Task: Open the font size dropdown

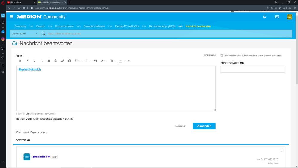Action: [x=112, y=61]
